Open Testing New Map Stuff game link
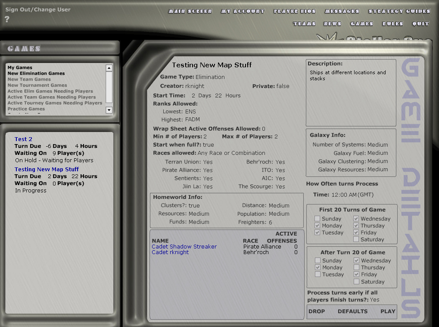Image resolution: width=439 pixels, height=327 pixels. (47, 170)
